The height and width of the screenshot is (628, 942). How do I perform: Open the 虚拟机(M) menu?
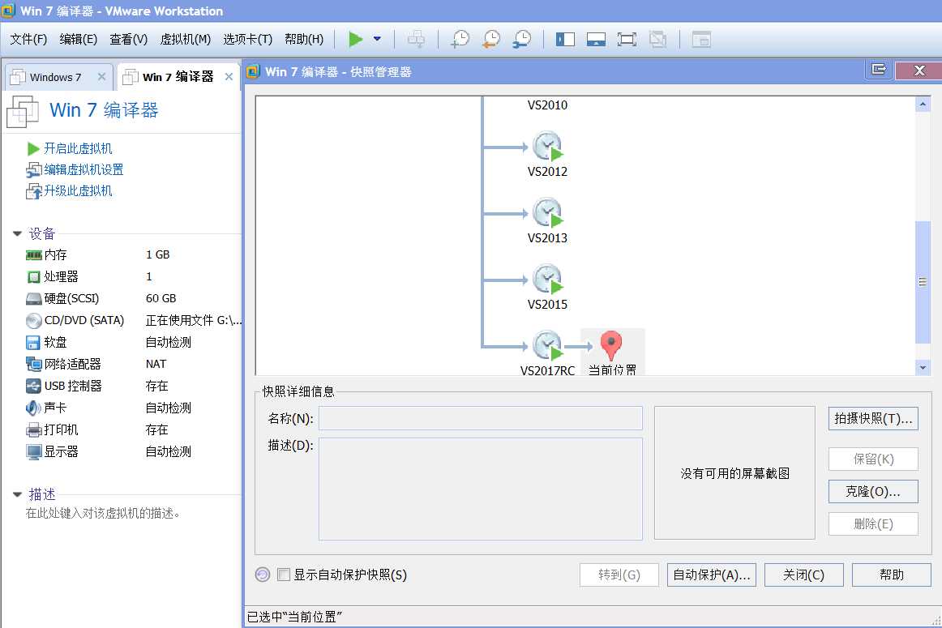(185, 40)
